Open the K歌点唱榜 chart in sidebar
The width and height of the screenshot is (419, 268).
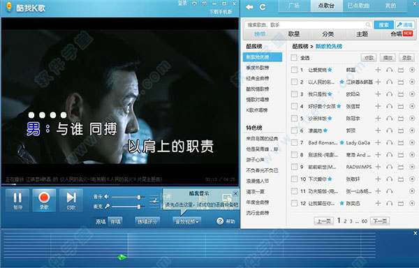(x=257, y=110)
